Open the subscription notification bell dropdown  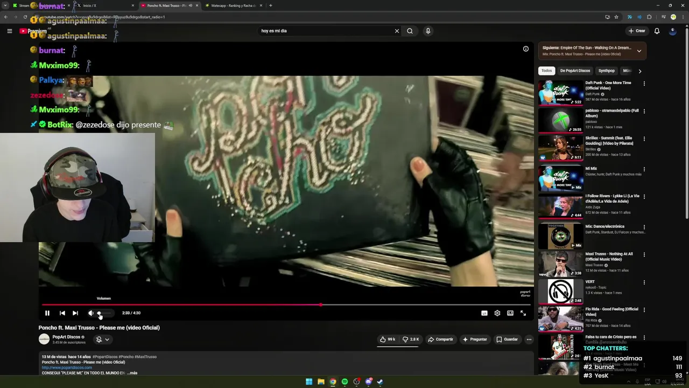pyautogui.click(x=102, y=339)
